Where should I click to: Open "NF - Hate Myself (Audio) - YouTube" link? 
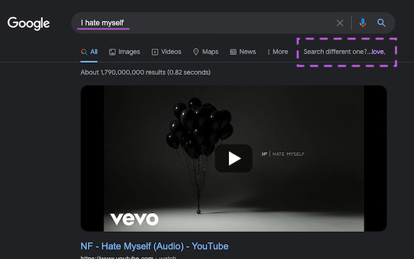tap(154, 246)
